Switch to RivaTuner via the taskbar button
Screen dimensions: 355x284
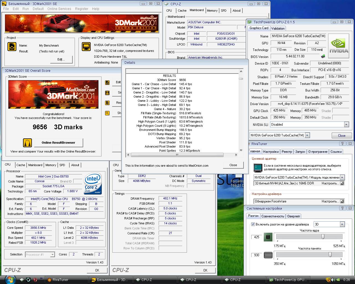pyautogui.click(x=67, y=280)
